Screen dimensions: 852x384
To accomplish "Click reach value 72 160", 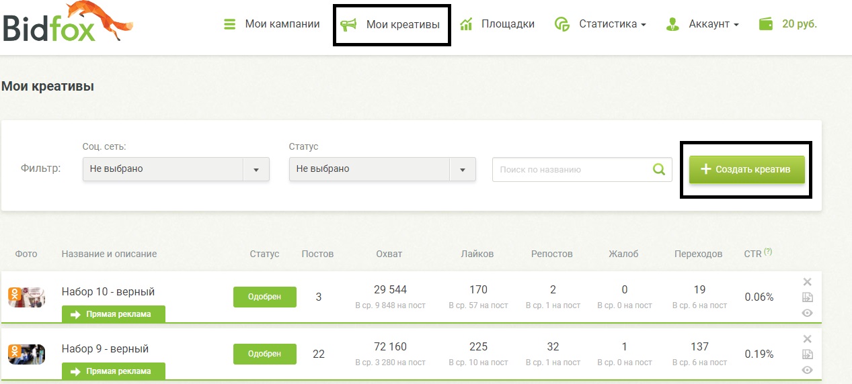I will 390,347.
